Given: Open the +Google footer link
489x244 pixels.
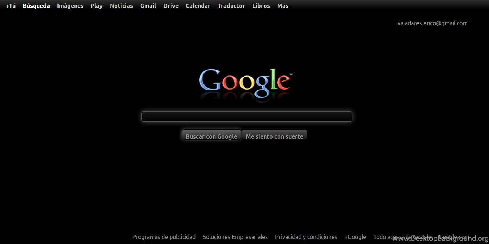Looking at the screenshot, I should 355,237.
